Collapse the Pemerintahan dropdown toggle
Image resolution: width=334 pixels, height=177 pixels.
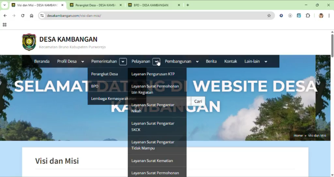point(123,62)
